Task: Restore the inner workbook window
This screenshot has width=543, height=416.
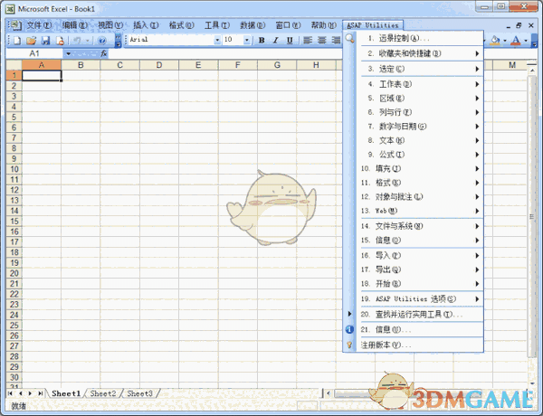Action: (x=519, y=25)
